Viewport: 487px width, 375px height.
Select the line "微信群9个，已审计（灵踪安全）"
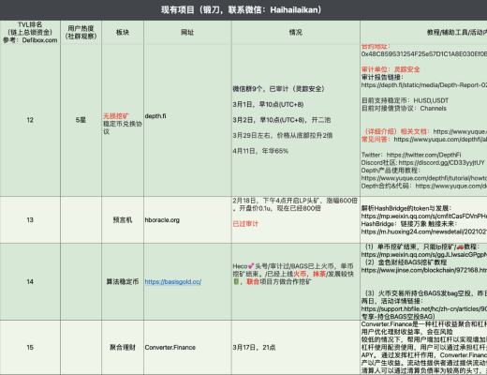click(278, 89)
